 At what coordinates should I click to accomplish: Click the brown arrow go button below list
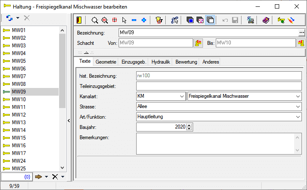(39, 177)
